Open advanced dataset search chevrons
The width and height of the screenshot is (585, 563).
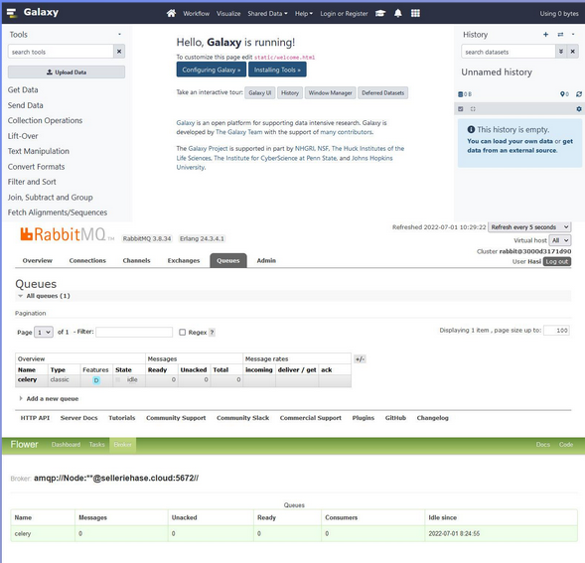[x=561, y=52]
